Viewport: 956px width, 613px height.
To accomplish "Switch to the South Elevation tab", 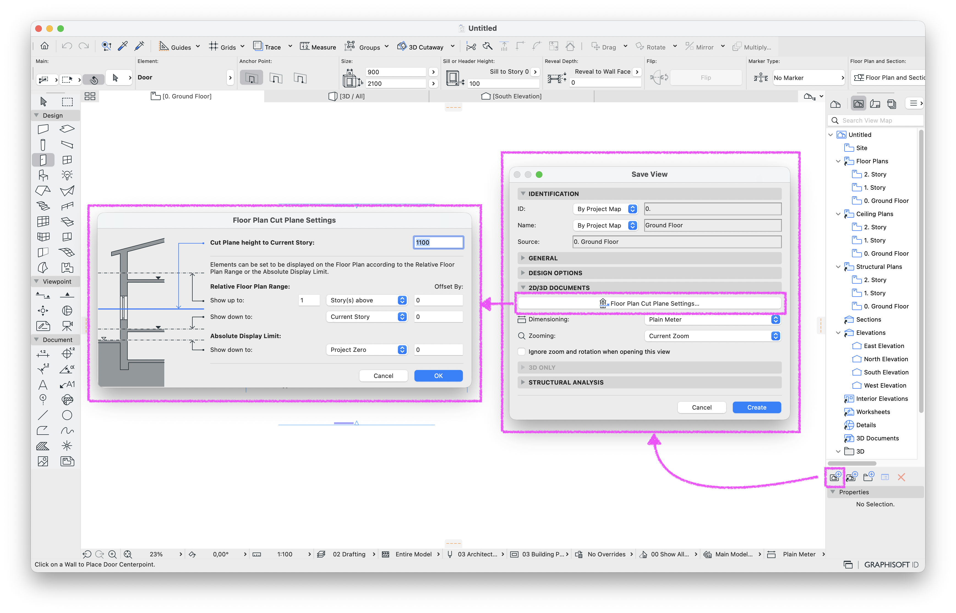I will pyautogui.click(x=512, y=96).
